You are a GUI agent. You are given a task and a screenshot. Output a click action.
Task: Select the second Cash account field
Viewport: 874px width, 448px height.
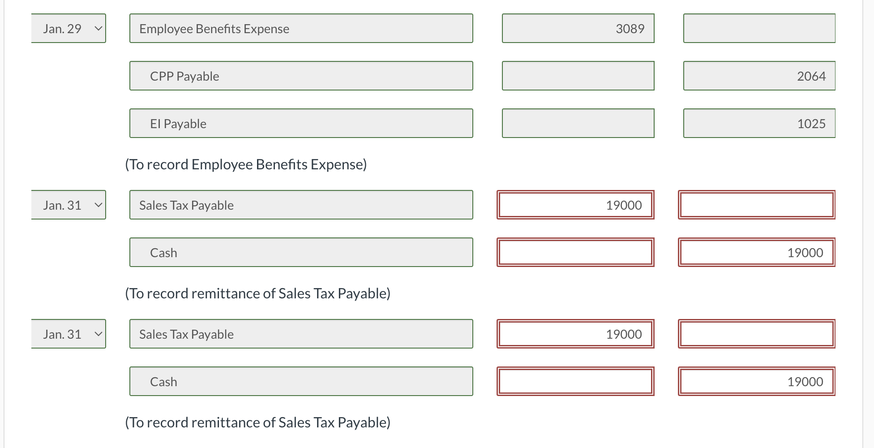point(301,381)
